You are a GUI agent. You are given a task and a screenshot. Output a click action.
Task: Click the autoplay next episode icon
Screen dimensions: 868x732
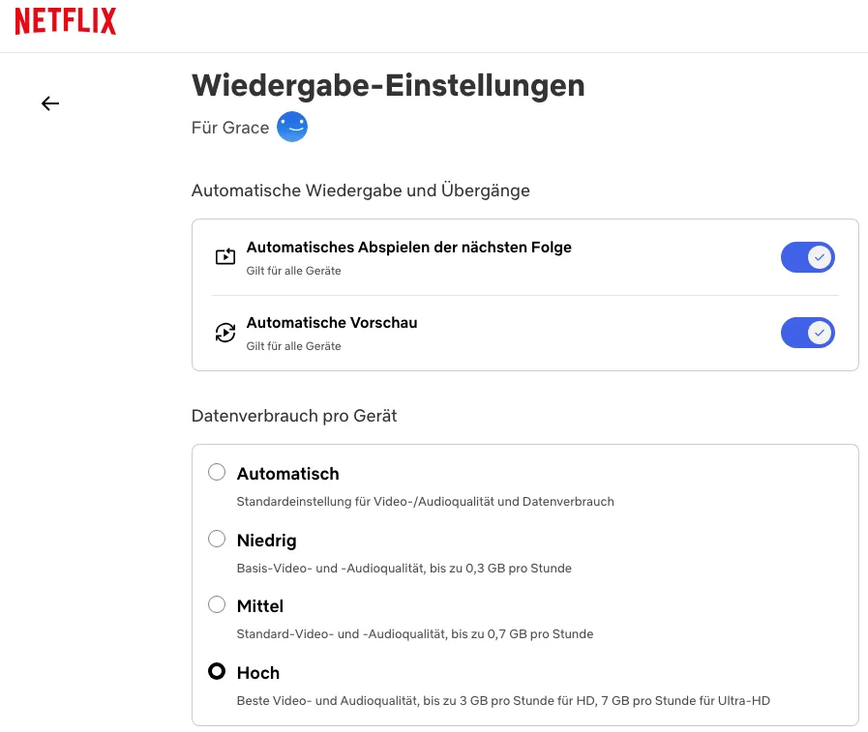225,256
